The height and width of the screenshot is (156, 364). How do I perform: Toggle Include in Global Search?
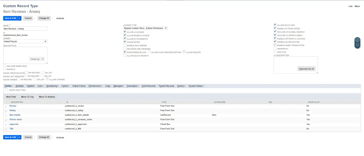click(x=275, y=31)
